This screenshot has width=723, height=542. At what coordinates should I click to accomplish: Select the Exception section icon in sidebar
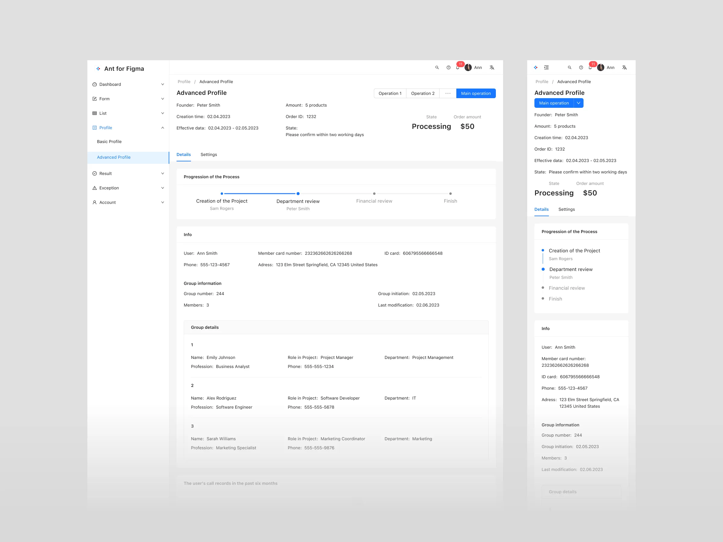point(95,188)
